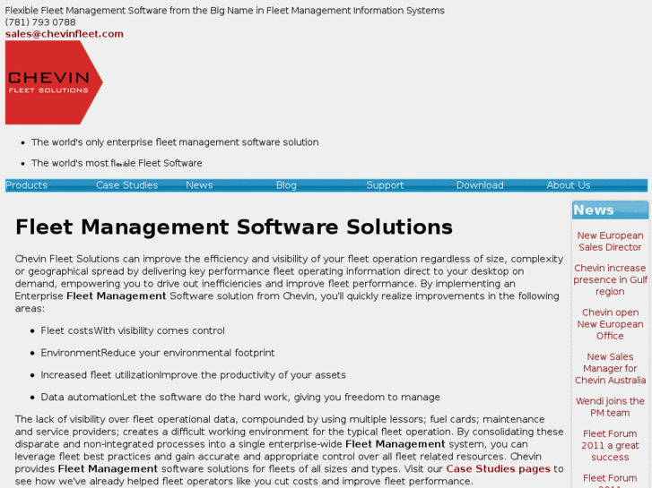Click the world's only enterprise fleet bullet
Image resolution: width=652 pixels, height=488 pixels.
pyautogui.click(x=175, y=142)
